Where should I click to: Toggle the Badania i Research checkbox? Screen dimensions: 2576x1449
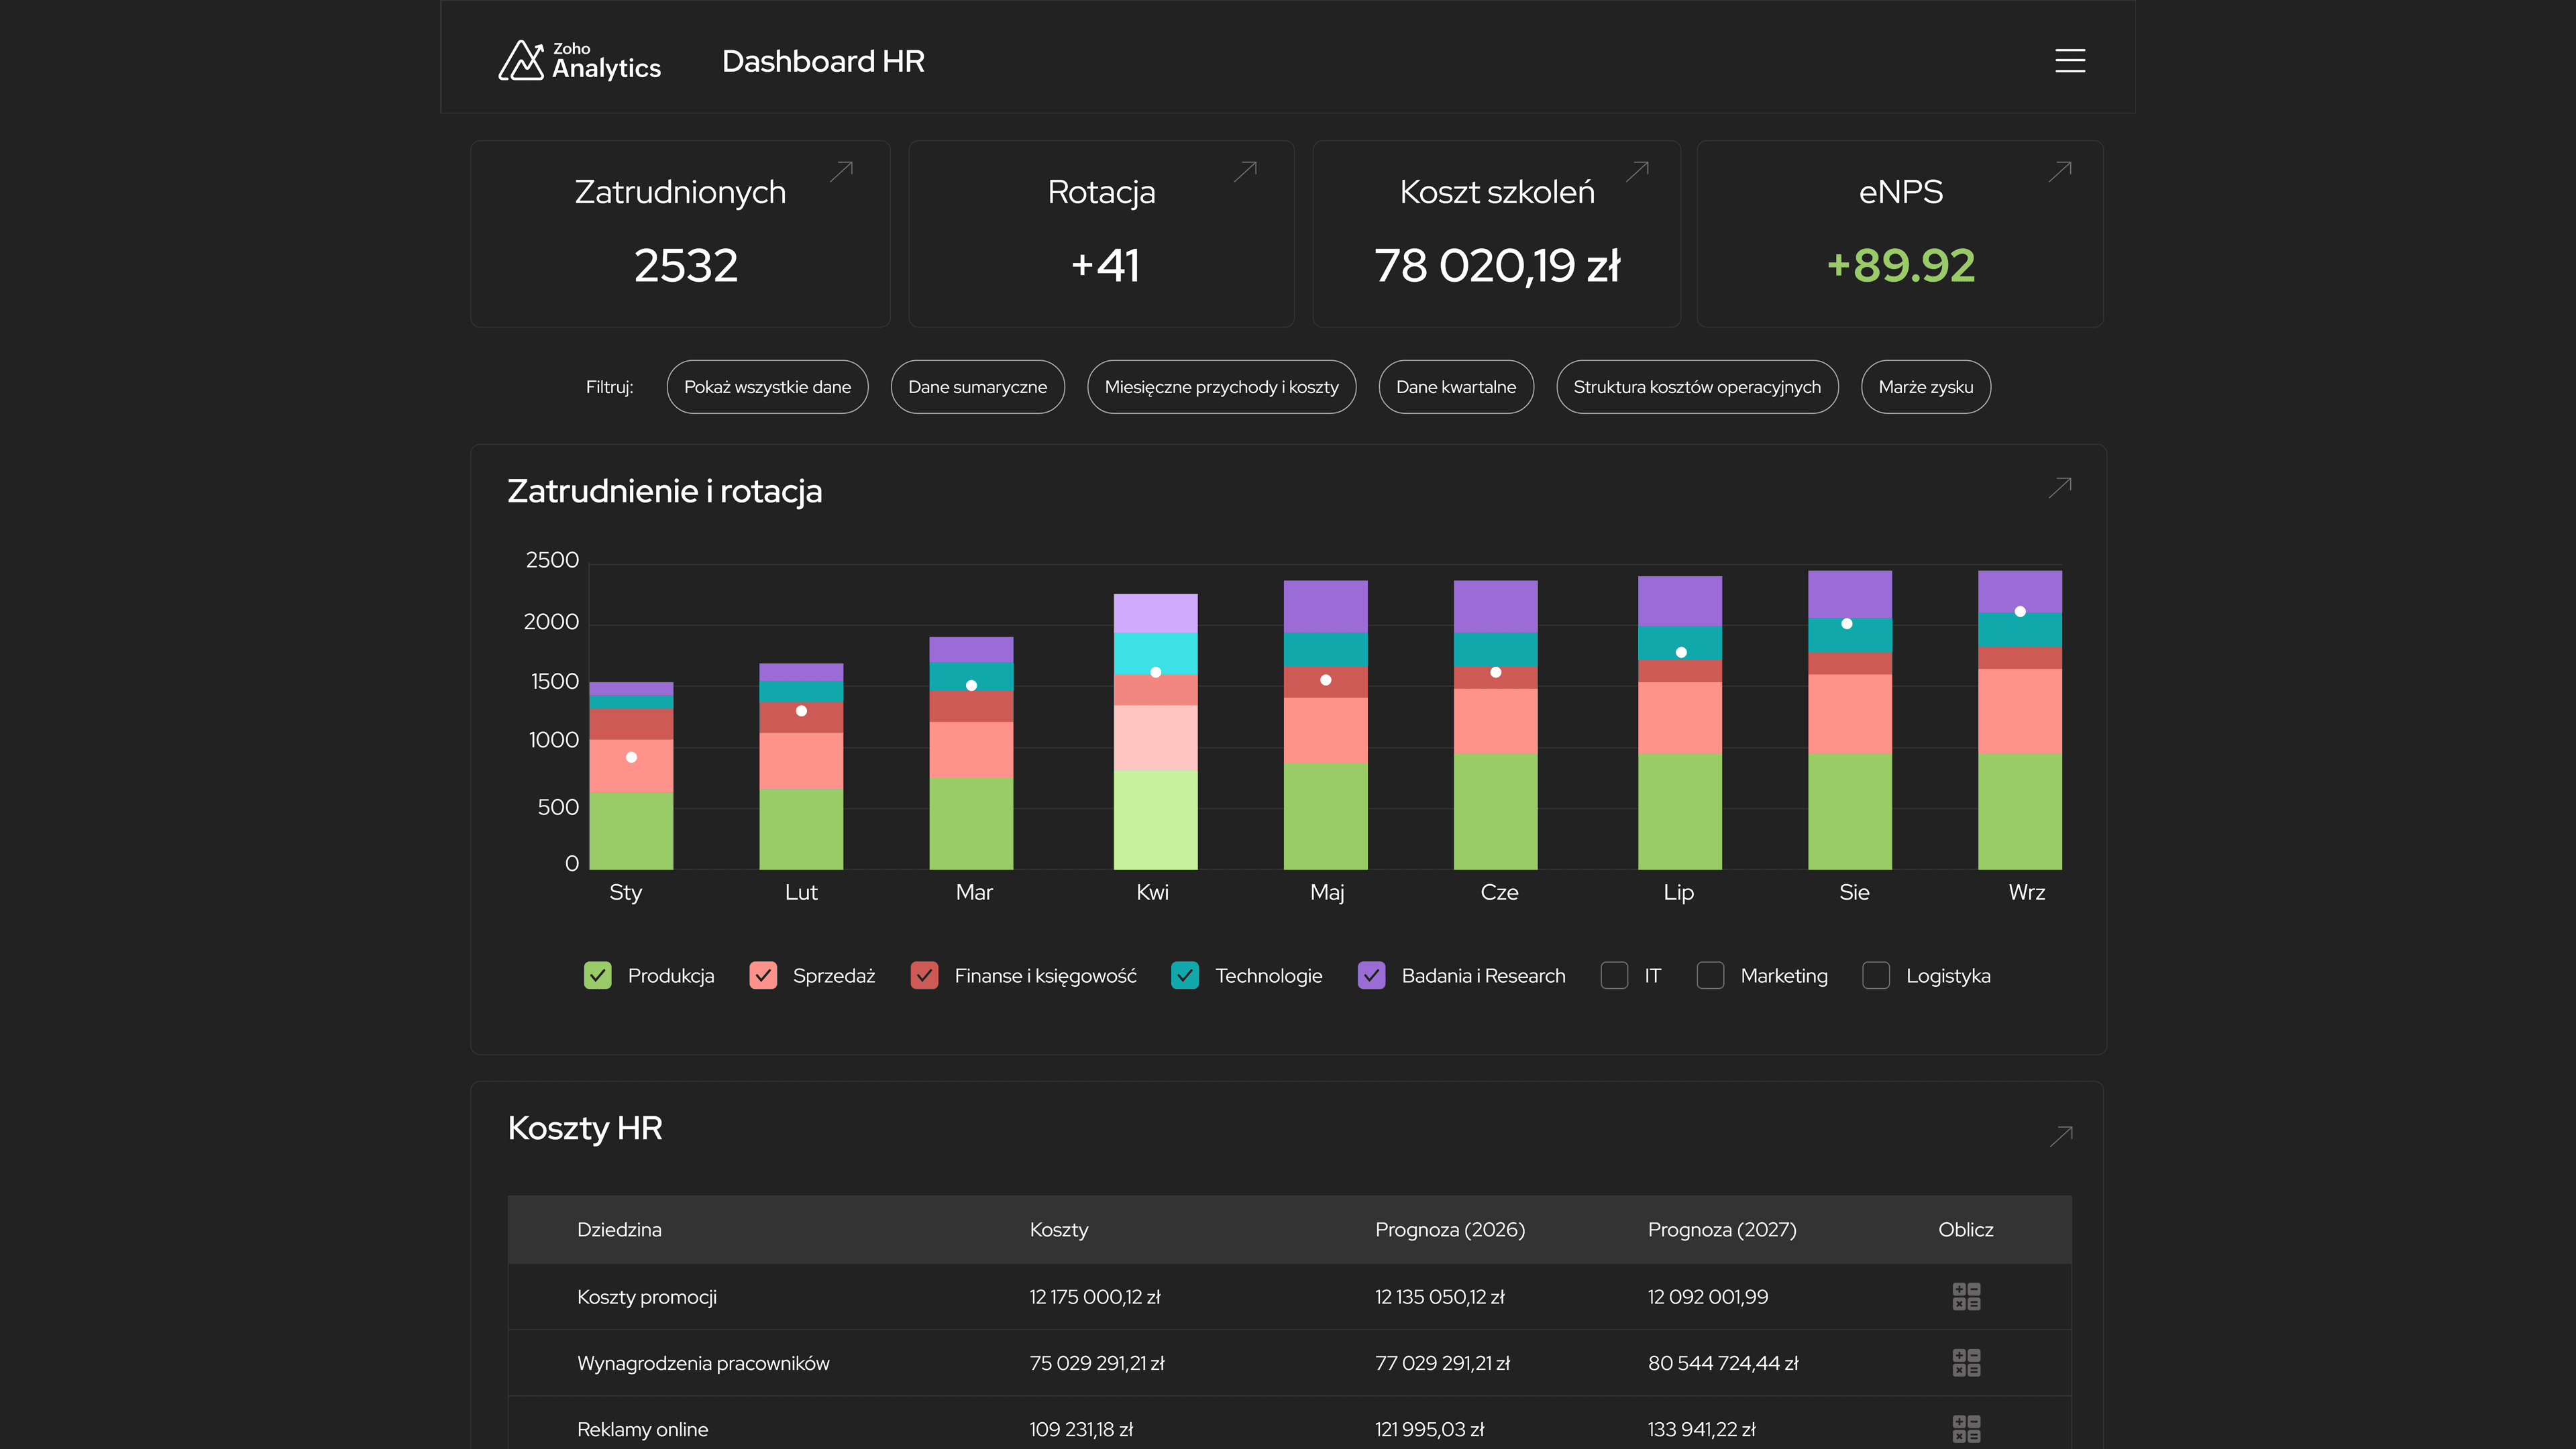[1371, 975]
